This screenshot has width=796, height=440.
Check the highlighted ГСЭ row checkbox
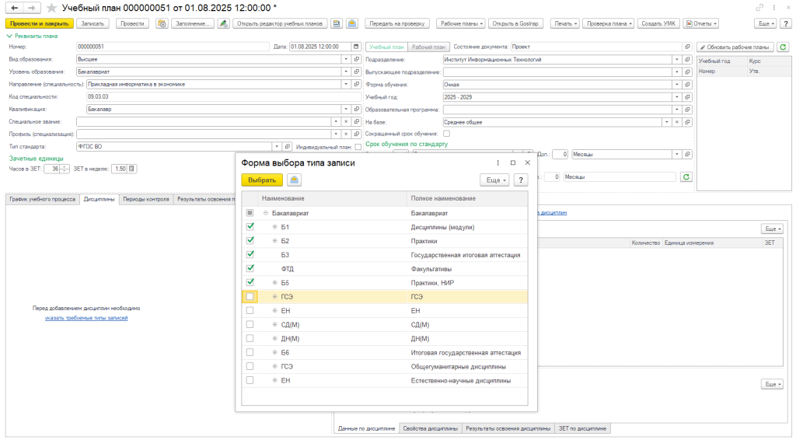[x=250, y=296]
